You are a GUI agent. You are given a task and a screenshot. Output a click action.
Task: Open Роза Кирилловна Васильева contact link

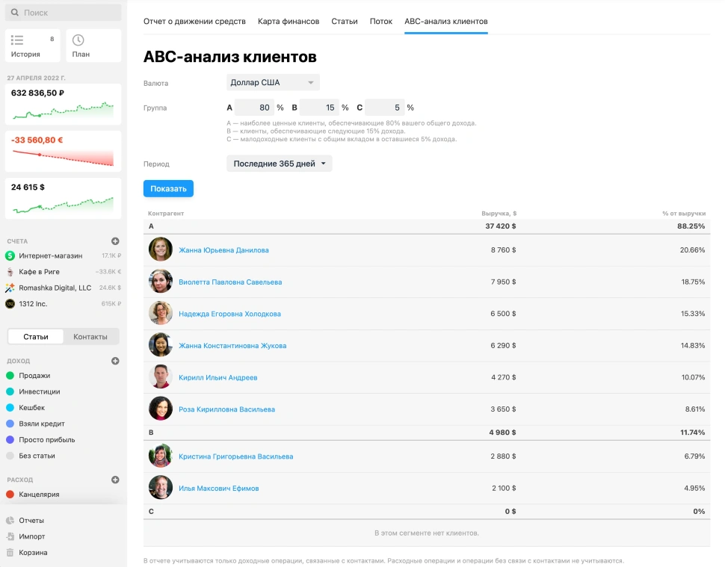coord(227,409)
